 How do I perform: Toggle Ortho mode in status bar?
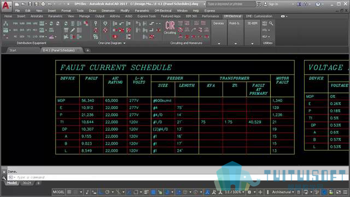(x=101, y=192)
